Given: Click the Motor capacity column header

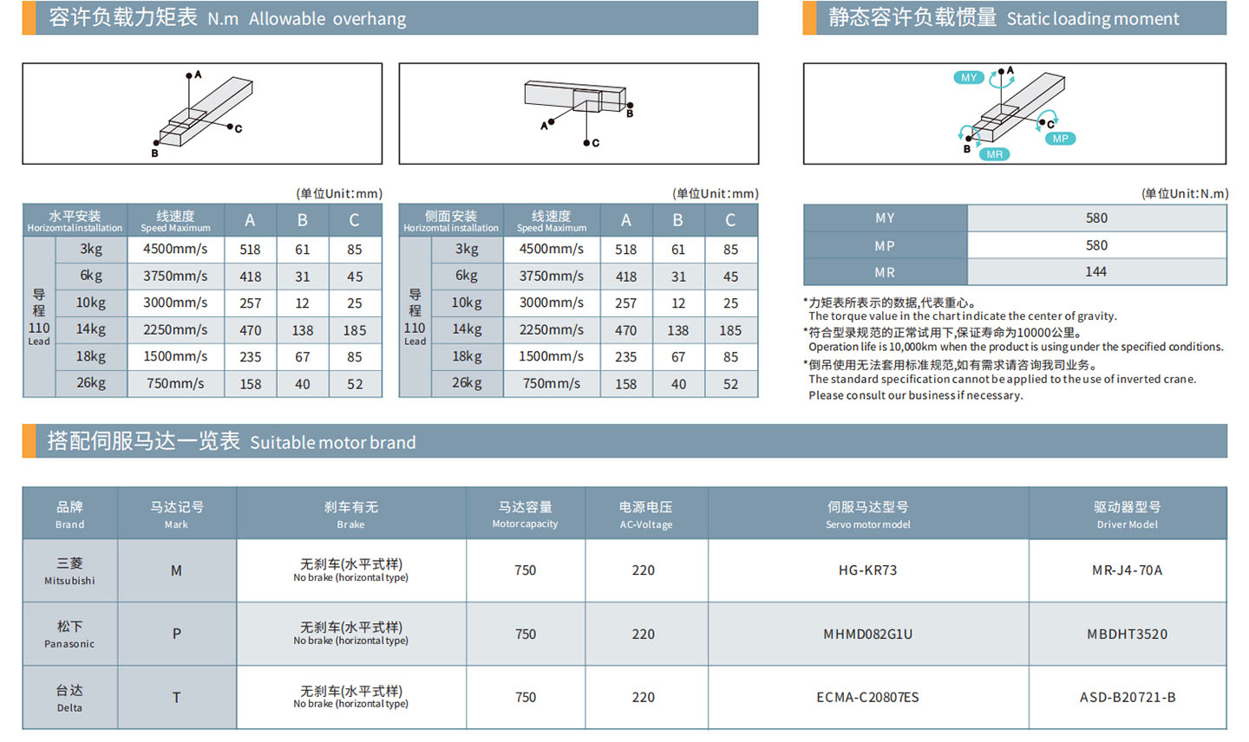Looking at the screenshot, I should pyautogui.click(x=526, y=514).
